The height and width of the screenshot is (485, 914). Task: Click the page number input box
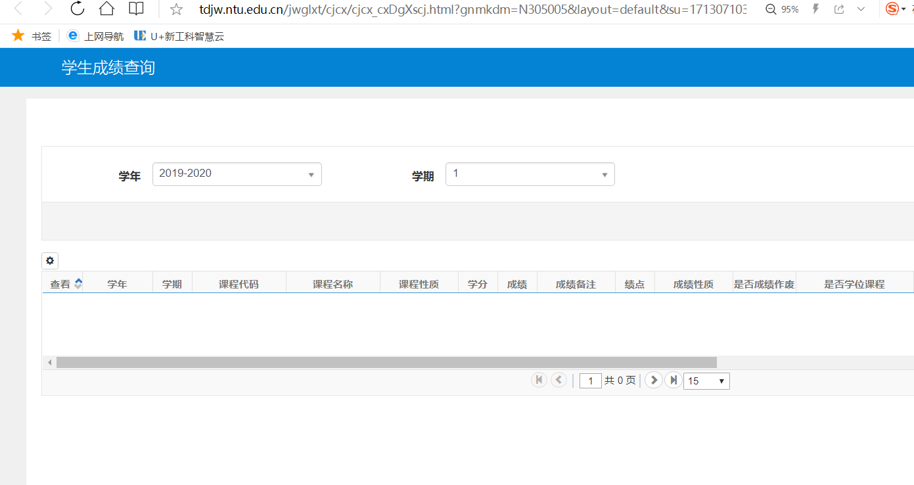point(591,381)
